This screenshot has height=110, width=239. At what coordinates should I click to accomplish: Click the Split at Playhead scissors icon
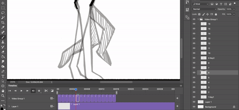(46, 91)
